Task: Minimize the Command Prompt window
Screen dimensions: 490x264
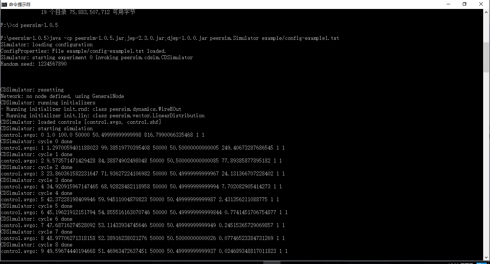Action: [448, 4]
